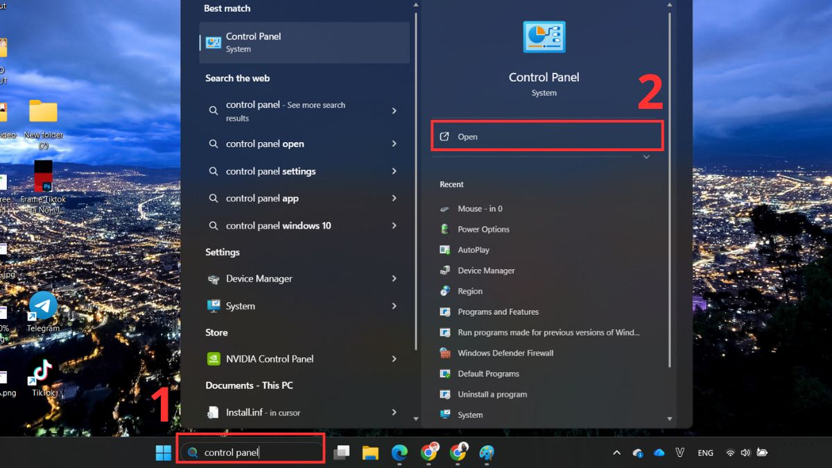Open Task View on the taskbar

341,453
